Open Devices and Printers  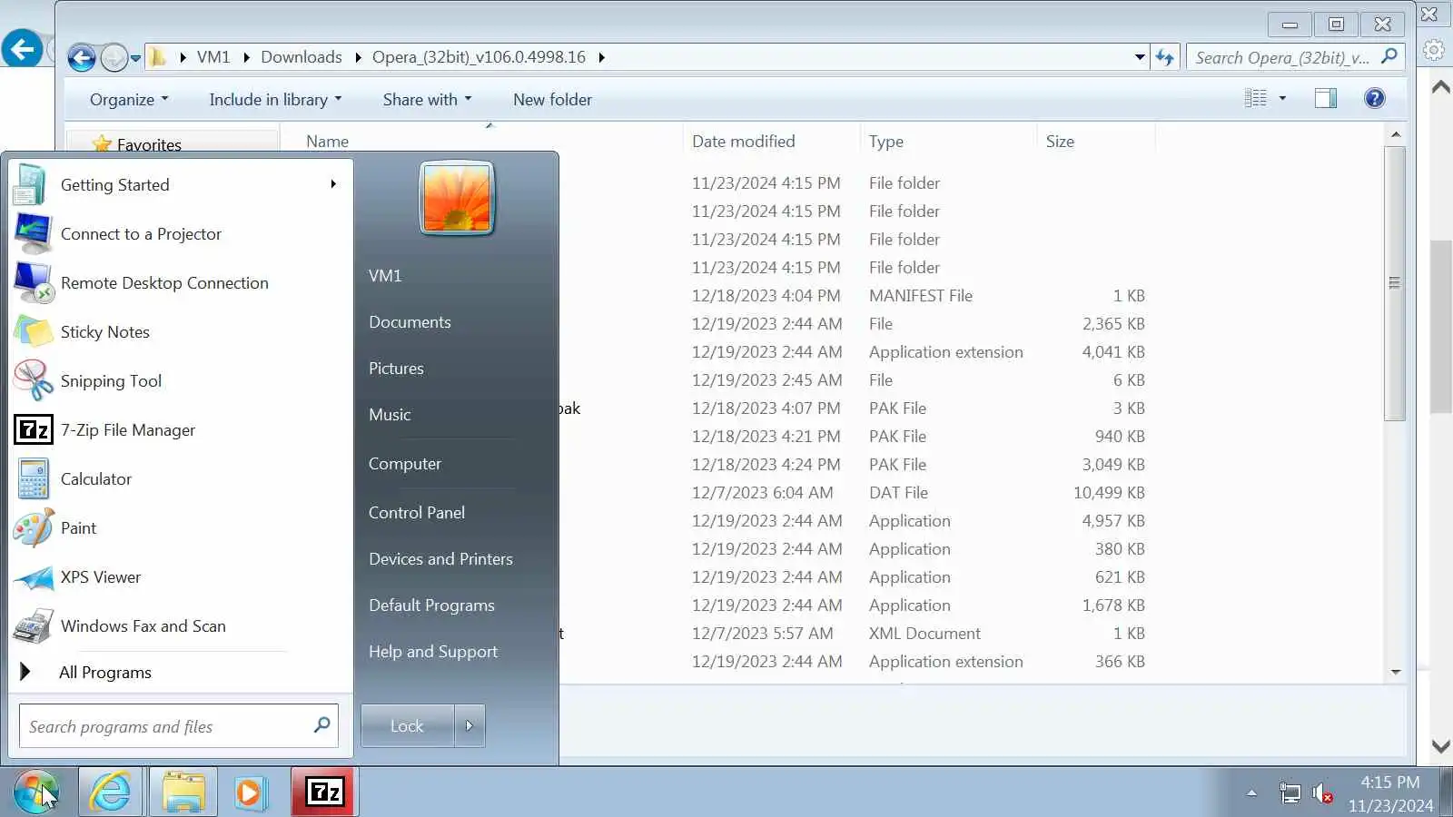coord(440,559)
